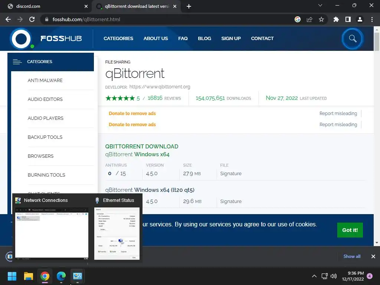This screenshot has width=380, height=285.
Task: Click the network tray icon
Action: point(324,276)
